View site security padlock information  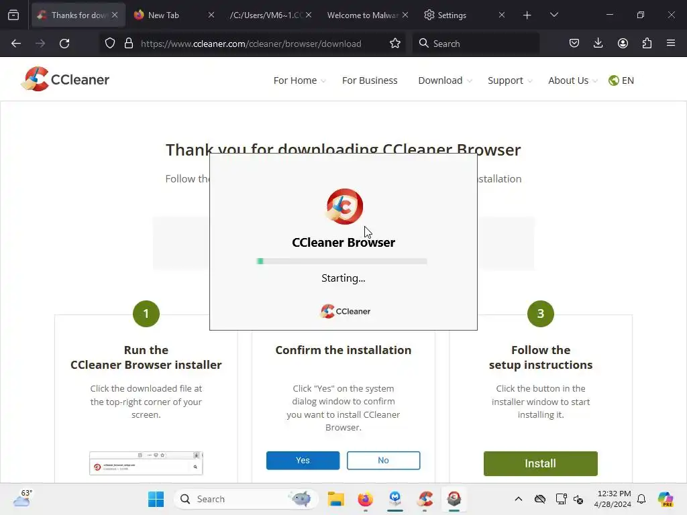click(128, 44)
